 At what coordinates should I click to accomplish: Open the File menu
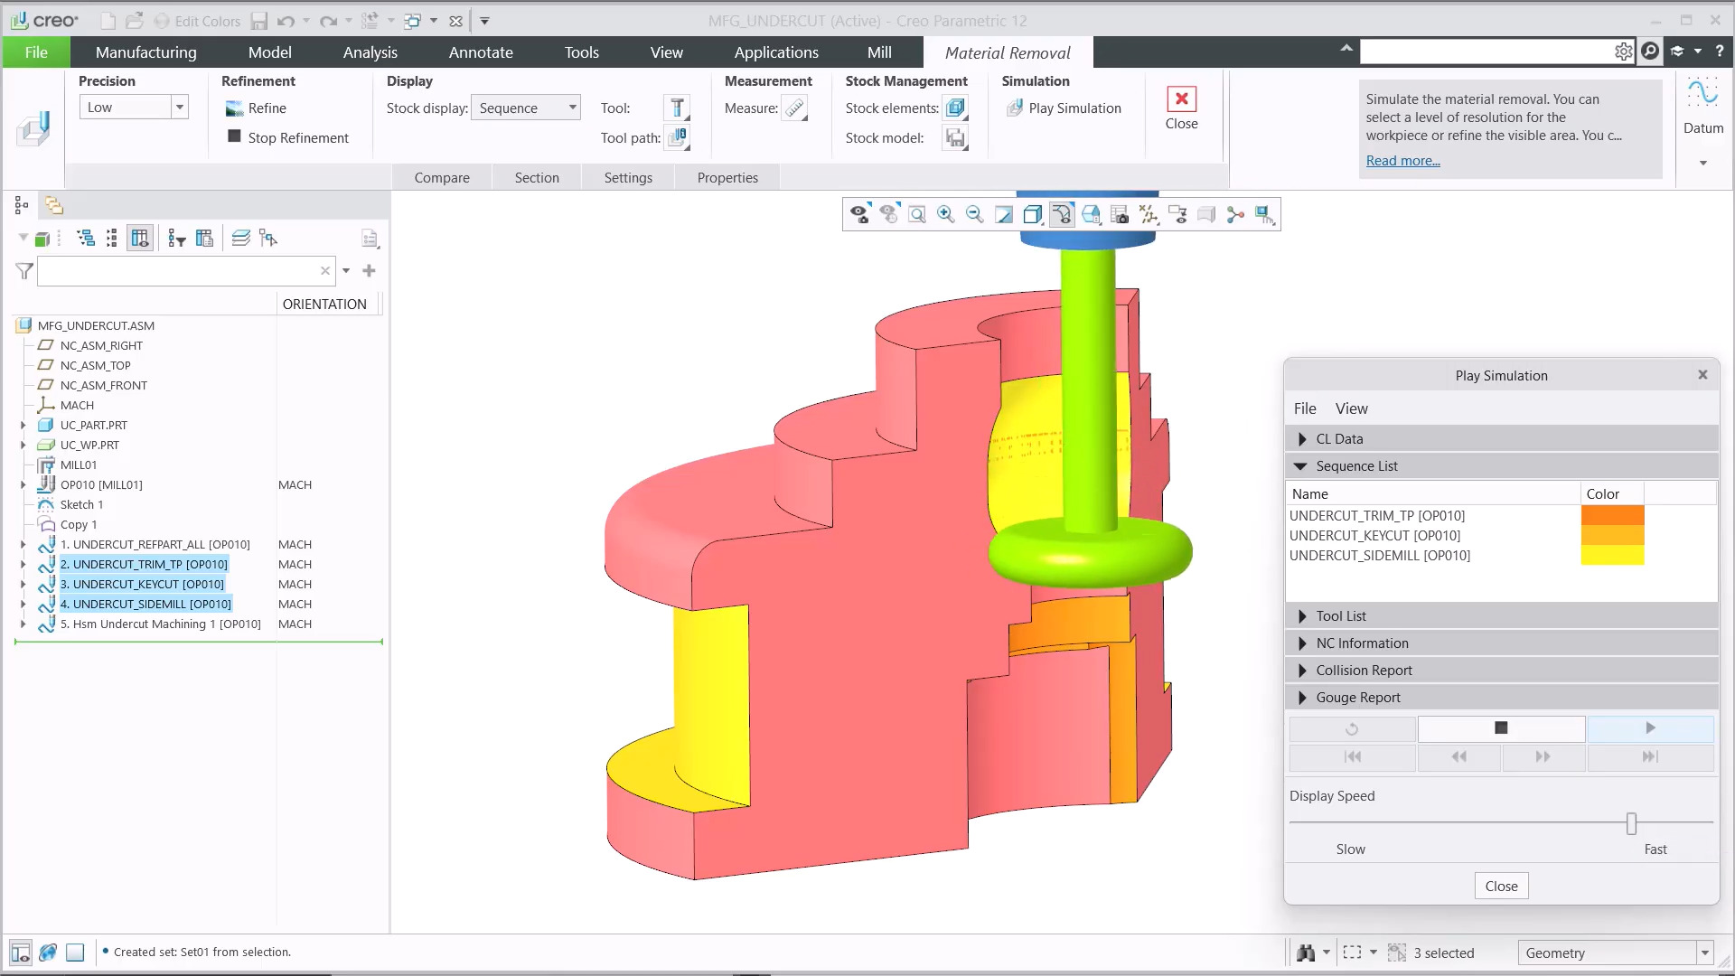[x=36, y=52]
